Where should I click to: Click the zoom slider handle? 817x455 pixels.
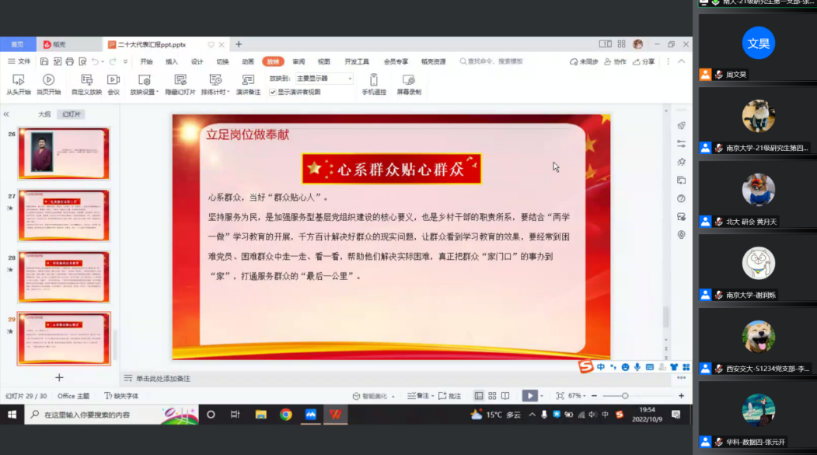coord(625,396)
